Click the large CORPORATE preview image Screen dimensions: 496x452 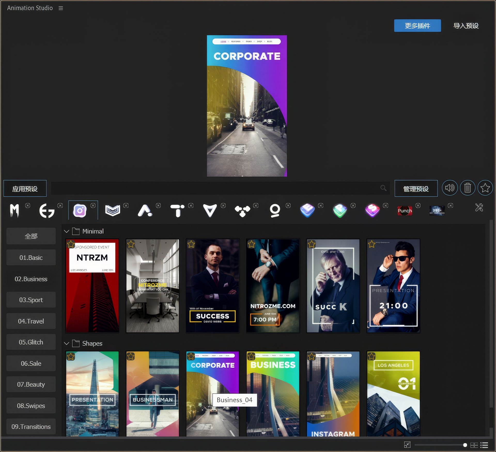[247, 106]
